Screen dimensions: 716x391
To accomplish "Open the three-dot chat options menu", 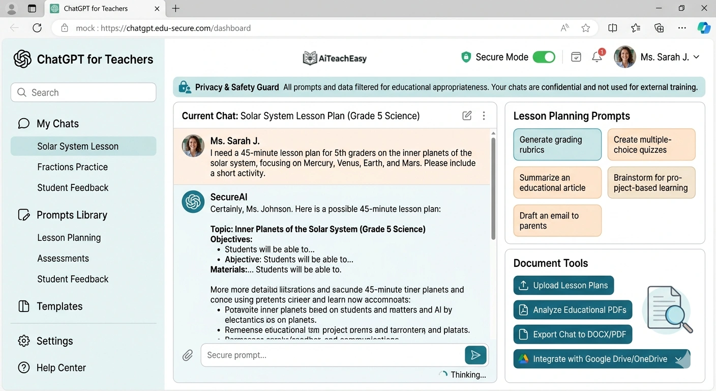I will point(484,116).
